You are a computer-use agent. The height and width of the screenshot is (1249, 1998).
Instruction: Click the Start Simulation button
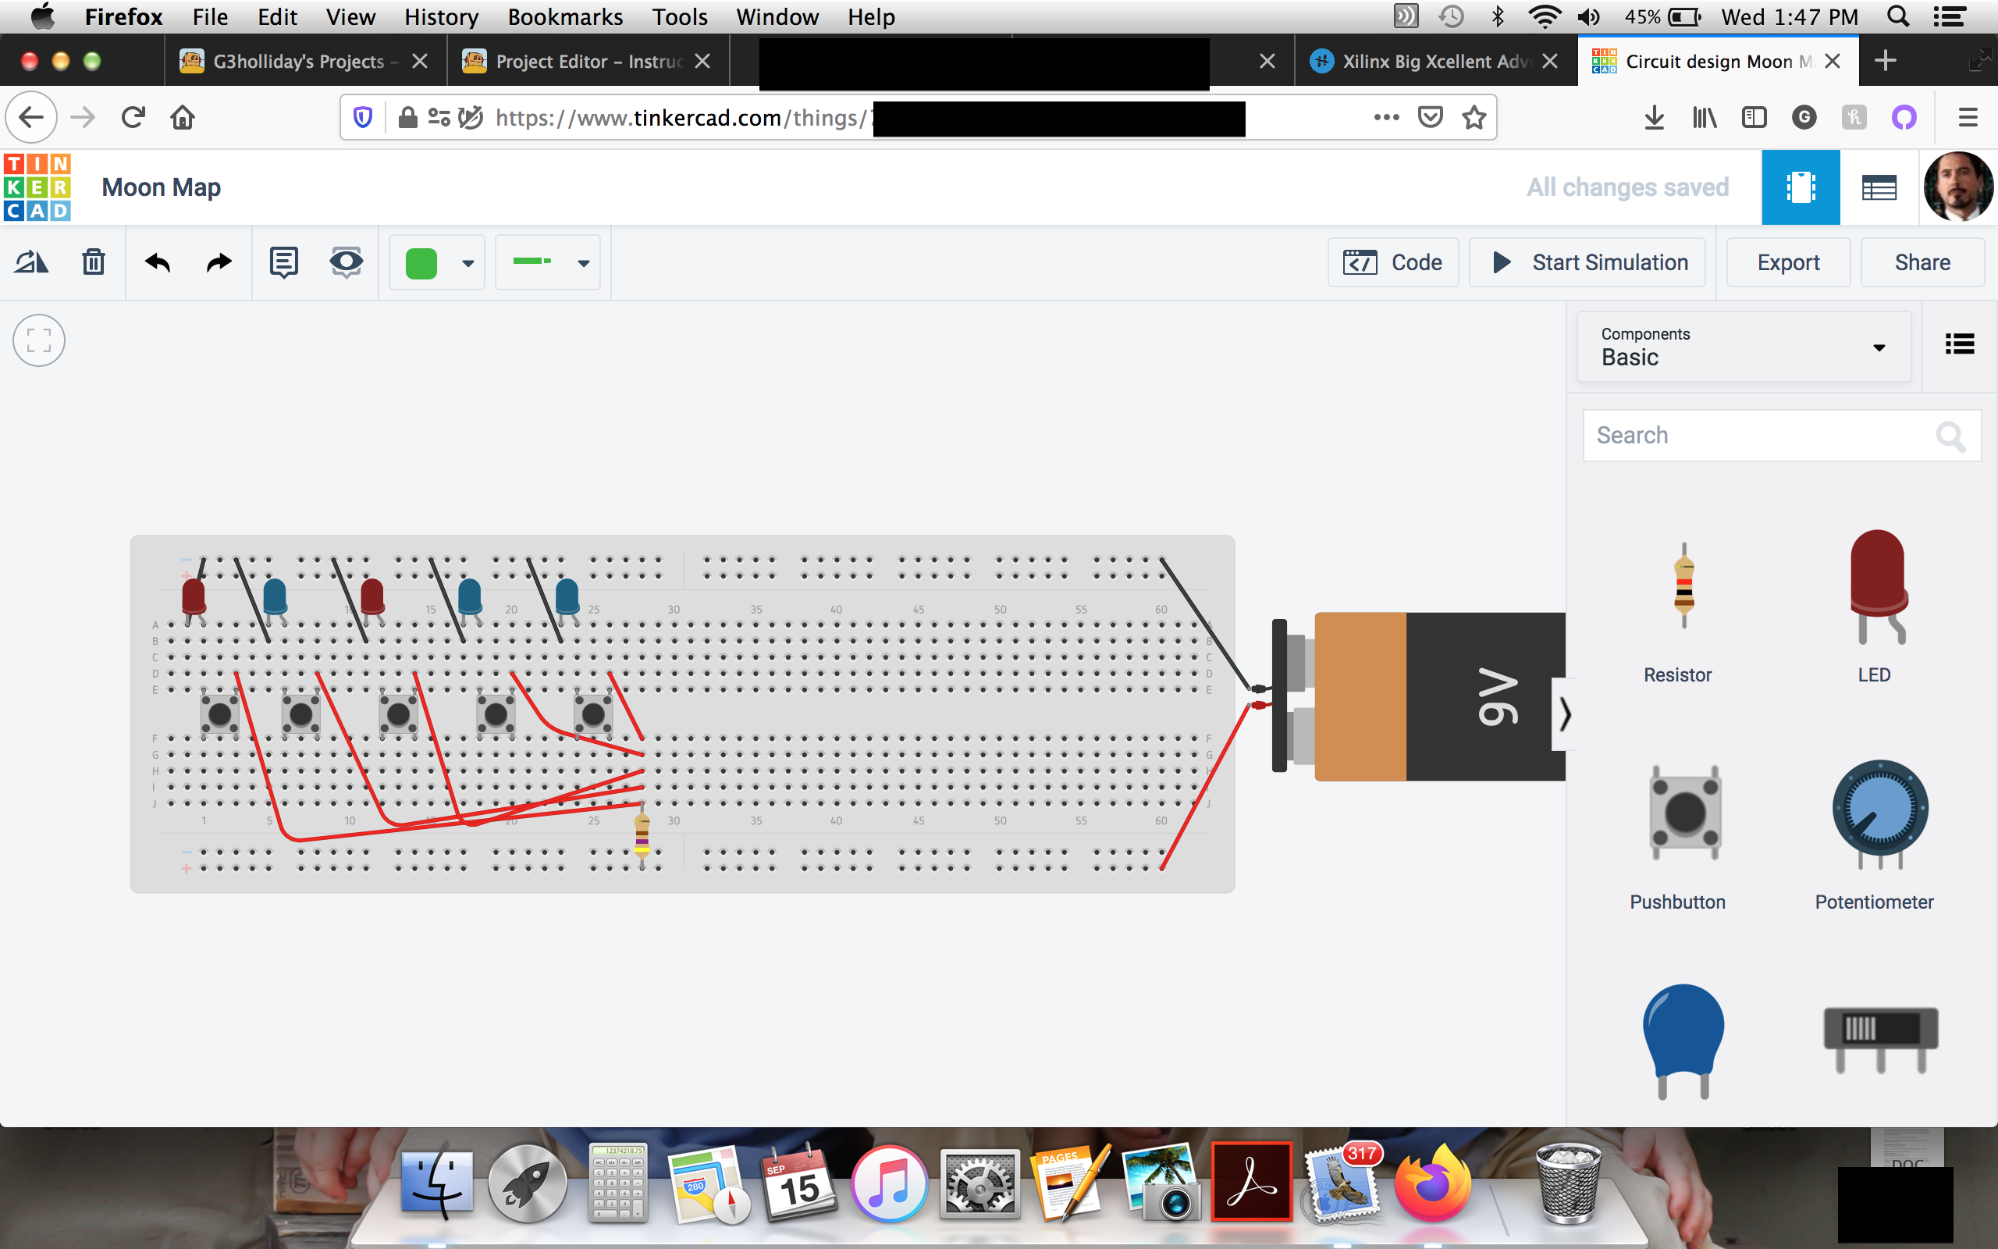1590,262
